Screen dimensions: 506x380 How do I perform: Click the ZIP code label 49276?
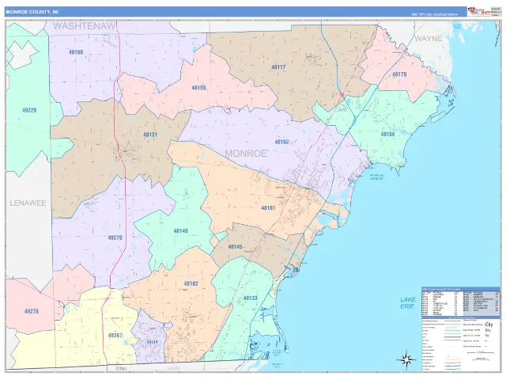[x=32, y=311]
